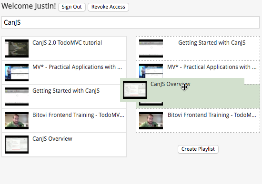
Task: Click MV* Practical Applications playlist thumbnail
Action: pyautogui.click(x=151, y=71)
